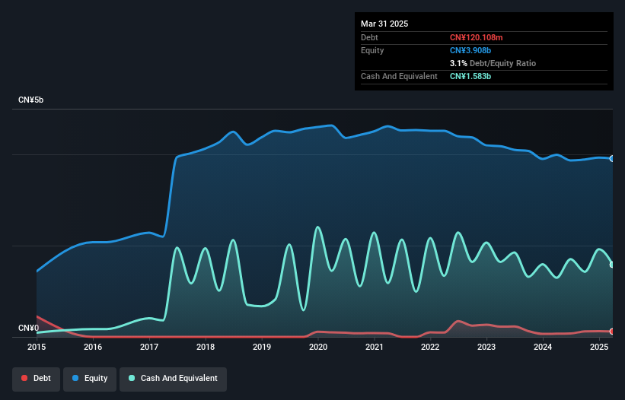The image size is (625, 400).
Task: Click the CN¥5b y-axis label
Action: [30, 100]
